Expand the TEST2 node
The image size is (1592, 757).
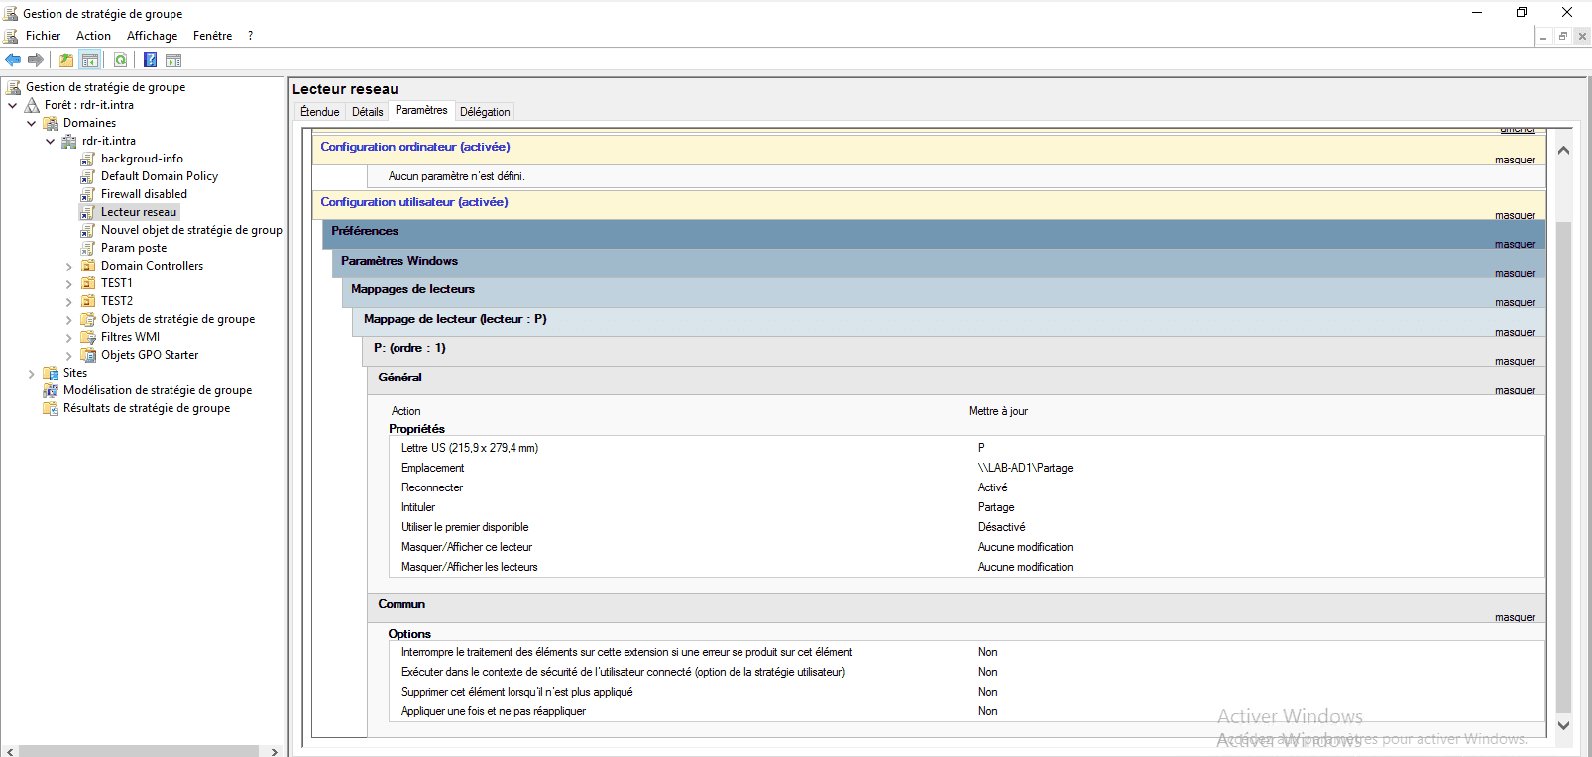[68, 302]
